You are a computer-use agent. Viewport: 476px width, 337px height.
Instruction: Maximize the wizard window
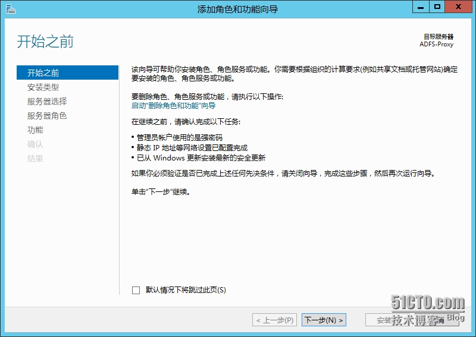(437, 7)
